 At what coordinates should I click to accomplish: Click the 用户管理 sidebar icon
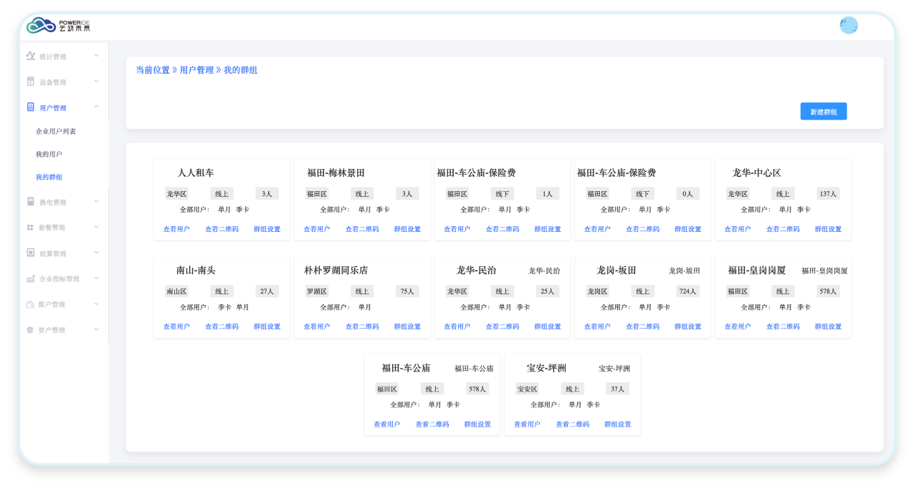point(31,107)
